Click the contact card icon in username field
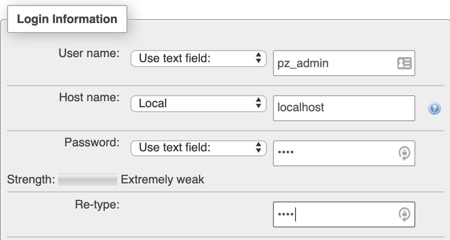 [x=404, y=63]
